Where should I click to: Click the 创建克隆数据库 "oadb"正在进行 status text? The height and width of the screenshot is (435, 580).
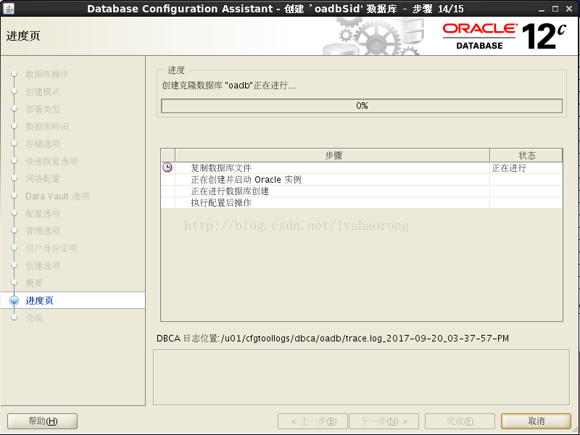point(229,86)
